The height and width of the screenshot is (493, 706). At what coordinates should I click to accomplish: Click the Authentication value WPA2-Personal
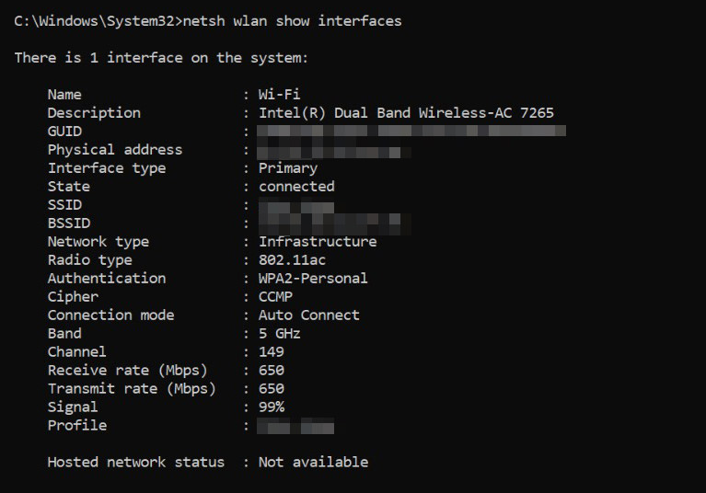pyautogui.click(x=313, y=279)
